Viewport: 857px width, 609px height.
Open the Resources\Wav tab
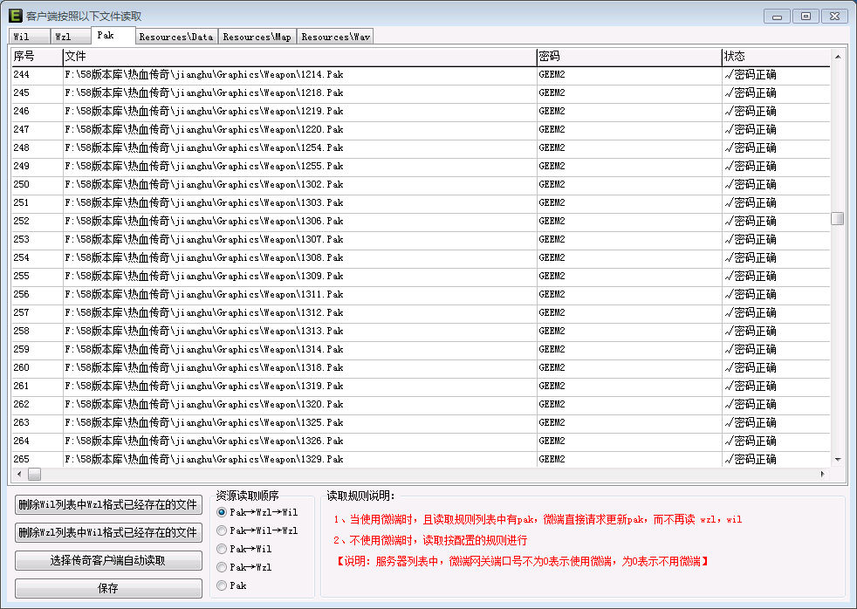click(336, 37)
